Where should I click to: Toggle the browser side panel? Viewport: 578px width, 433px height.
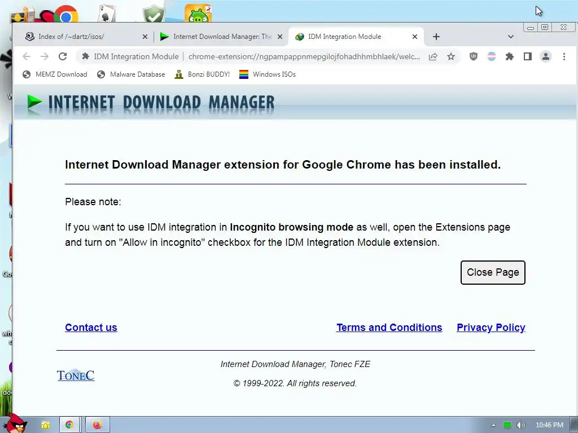pyautogui.click(x=528, y=56)
